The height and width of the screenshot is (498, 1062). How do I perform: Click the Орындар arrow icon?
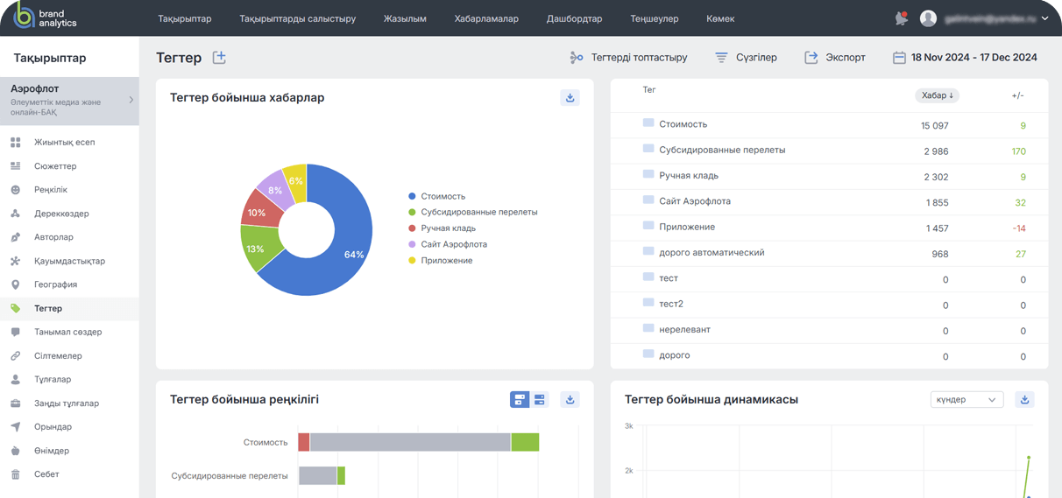(15, 427)
